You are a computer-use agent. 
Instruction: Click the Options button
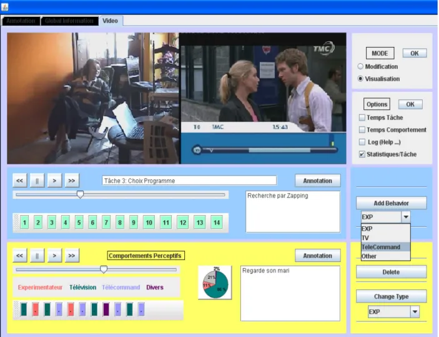click(377, 104)
